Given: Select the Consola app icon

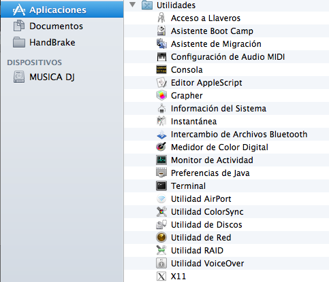Looking at the screenshot, I should point(161,69).
